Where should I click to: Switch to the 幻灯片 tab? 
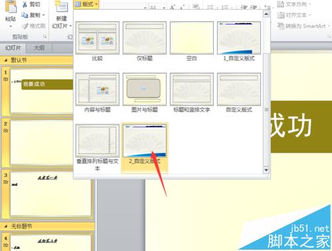pos(13,48)
